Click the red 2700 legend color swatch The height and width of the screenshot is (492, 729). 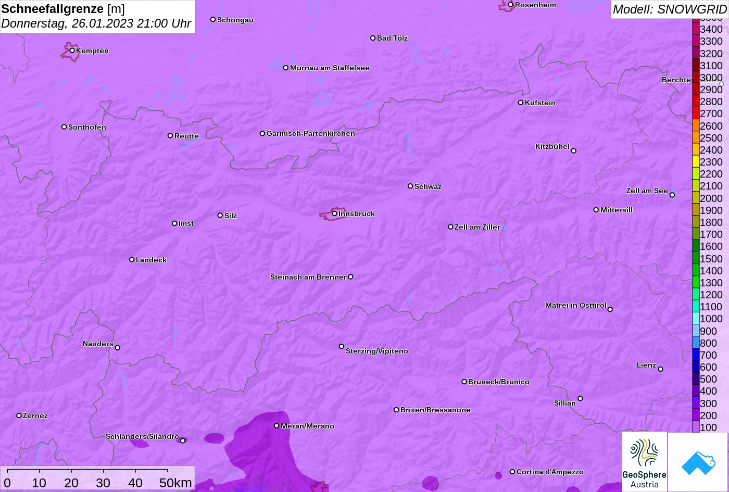click(x=696, y=113)
